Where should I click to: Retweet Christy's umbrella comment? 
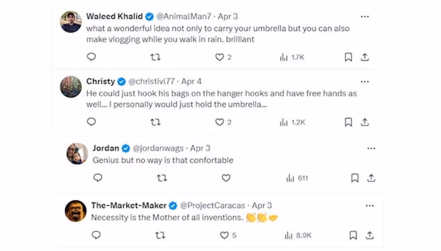(155, 122)
